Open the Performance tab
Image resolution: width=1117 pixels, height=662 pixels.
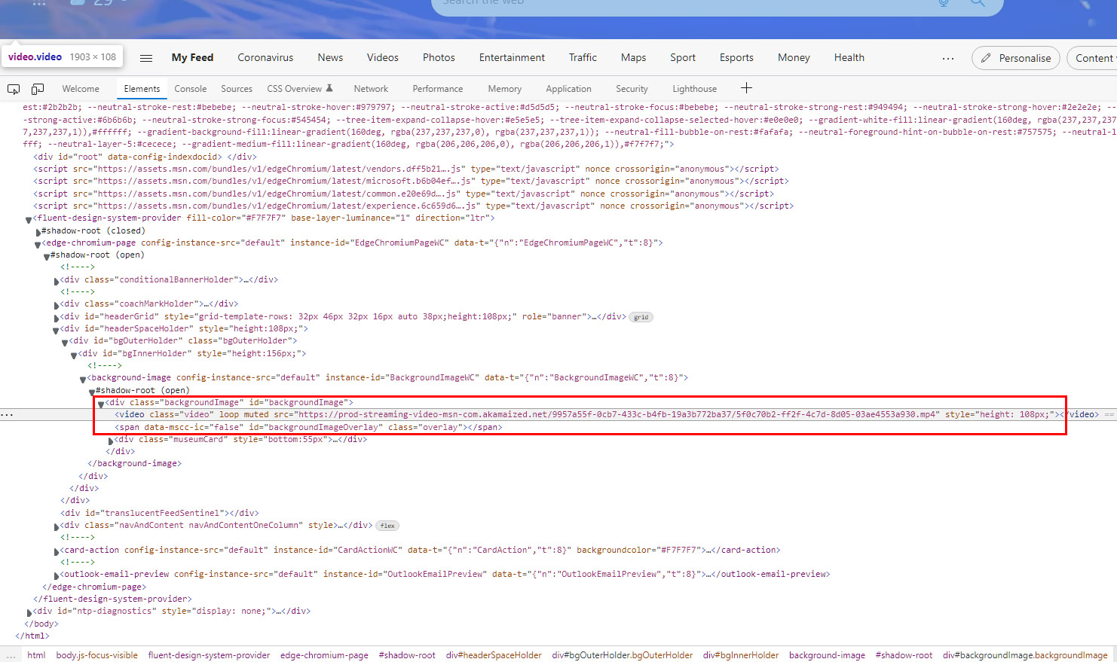click(x=438, y=89)
